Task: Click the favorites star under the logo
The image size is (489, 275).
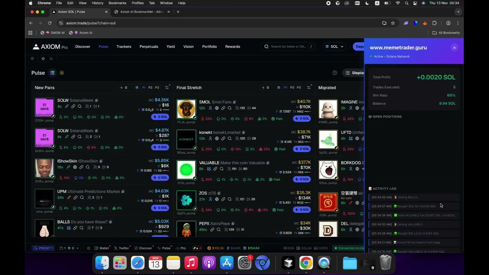Action: pos(43,58)
